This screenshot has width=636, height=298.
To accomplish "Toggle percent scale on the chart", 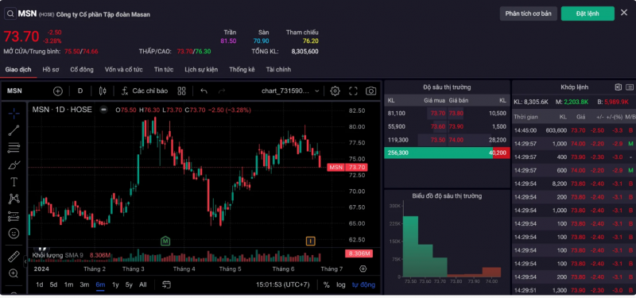I will point(326,284).
